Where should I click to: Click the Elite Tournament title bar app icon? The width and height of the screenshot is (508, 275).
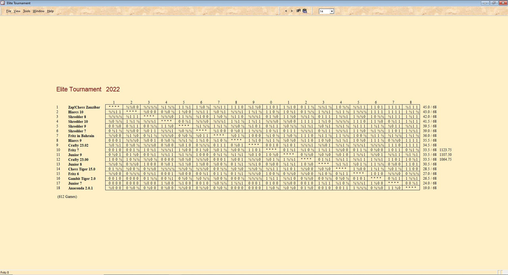point(3,3)
